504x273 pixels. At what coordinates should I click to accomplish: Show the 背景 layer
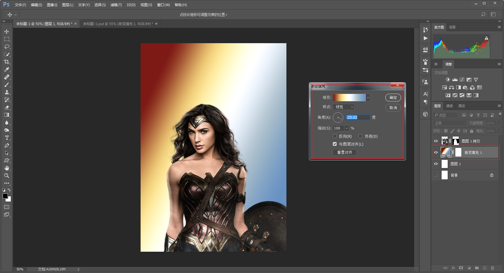(x=436, y=175)
